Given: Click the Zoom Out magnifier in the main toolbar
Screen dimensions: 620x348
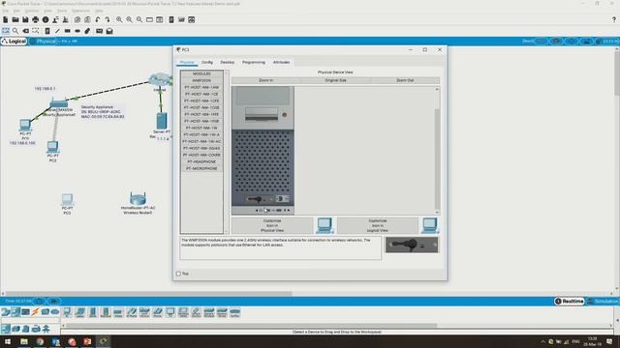Looking at the screenshot, I should (139, 19).
